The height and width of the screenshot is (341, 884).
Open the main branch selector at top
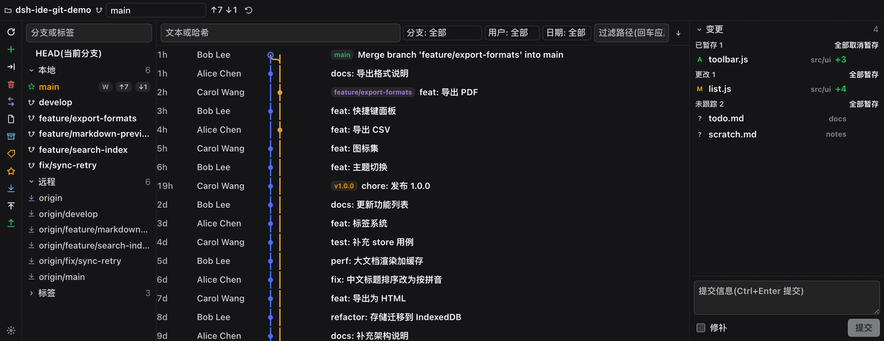[156, 10]
